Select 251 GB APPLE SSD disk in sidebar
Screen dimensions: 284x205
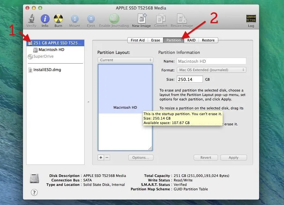pos(55,43)
